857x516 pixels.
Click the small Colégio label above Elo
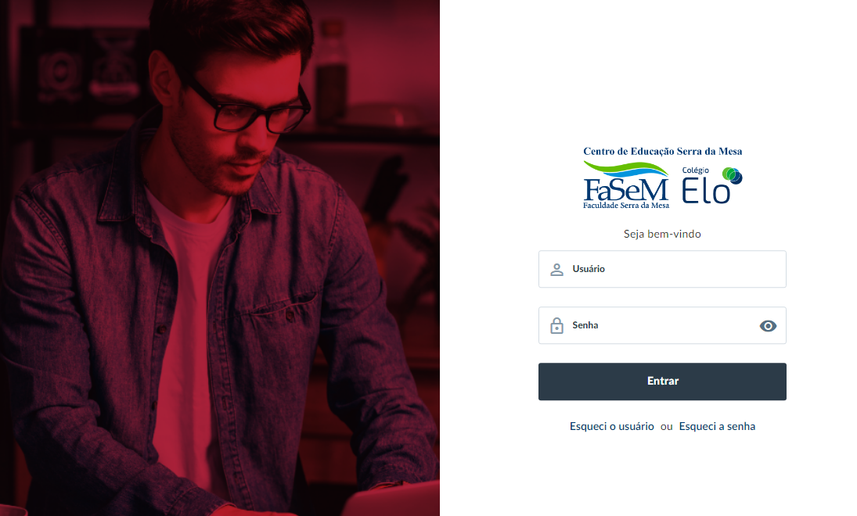click(695, 170)
